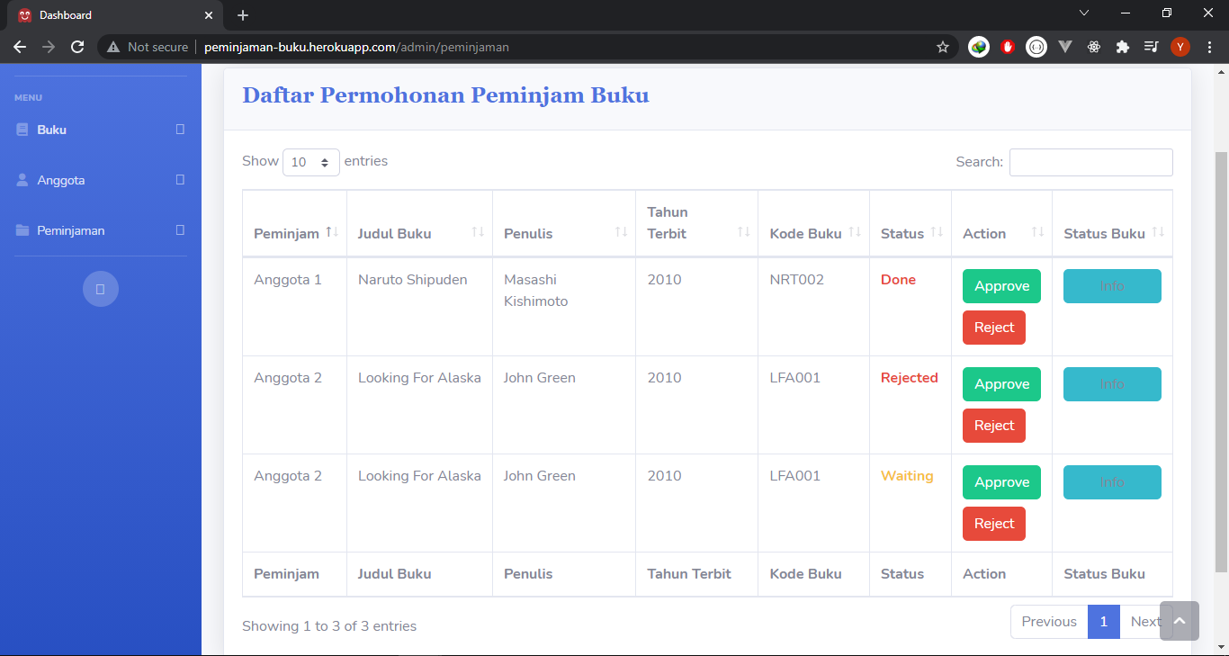Click the bookmark star in the address bar
Viewport: 1229px width, 656px height.
[942, 46]
